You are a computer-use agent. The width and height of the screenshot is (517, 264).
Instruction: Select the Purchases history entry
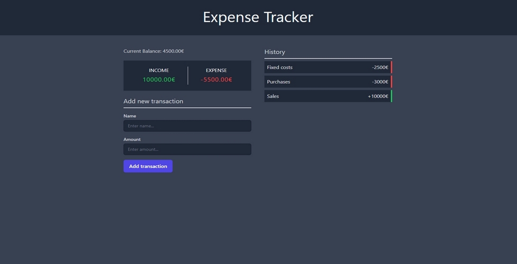pyautogui.click(x=328, y=82)
